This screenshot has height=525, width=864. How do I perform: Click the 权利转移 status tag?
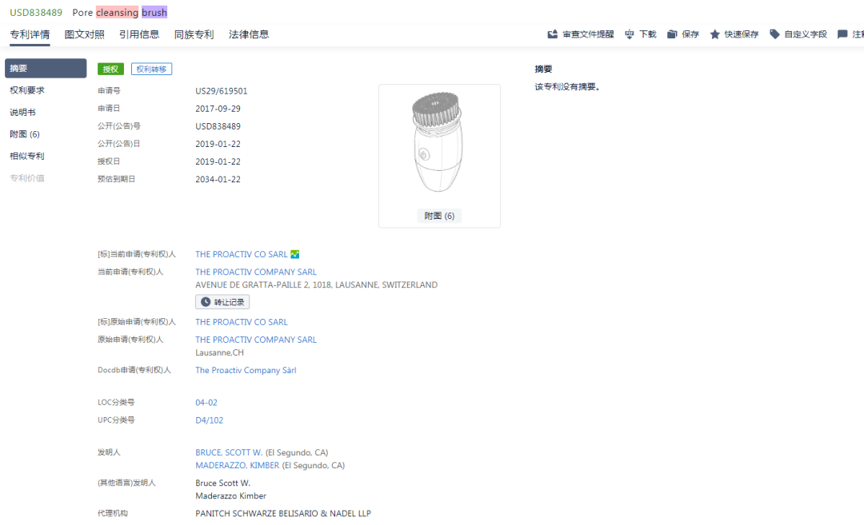(151, 69)
